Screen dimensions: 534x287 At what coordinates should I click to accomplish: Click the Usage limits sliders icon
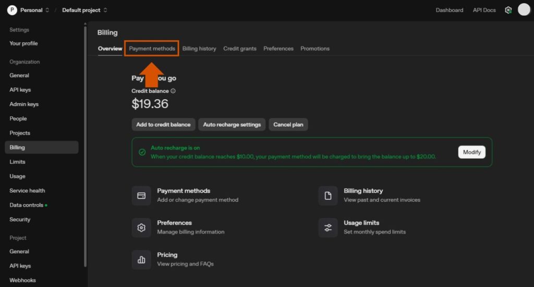pos(328,228)
